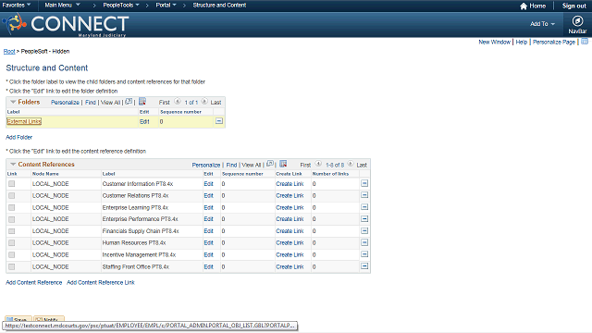Open New Window link

point(494,42)
